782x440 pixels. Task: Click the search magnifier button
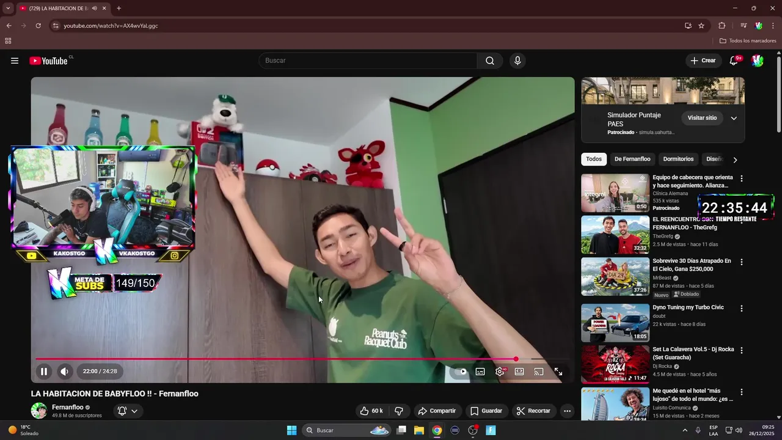coord(490,61)
